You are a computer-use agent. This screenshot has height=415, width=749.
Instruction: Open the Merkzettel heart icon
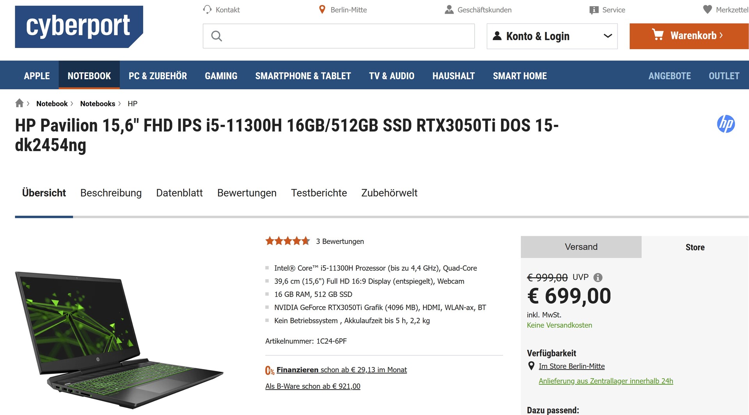tap(707, 9)
